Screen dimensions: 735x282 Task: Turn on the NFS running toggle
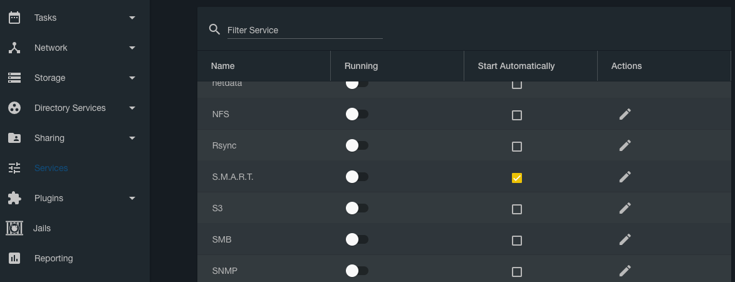pyautogui.click(x=357, y=114)
